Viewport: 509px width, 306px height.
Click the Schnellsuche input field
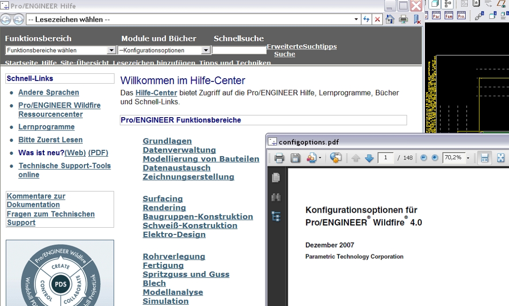coord(239,50)
